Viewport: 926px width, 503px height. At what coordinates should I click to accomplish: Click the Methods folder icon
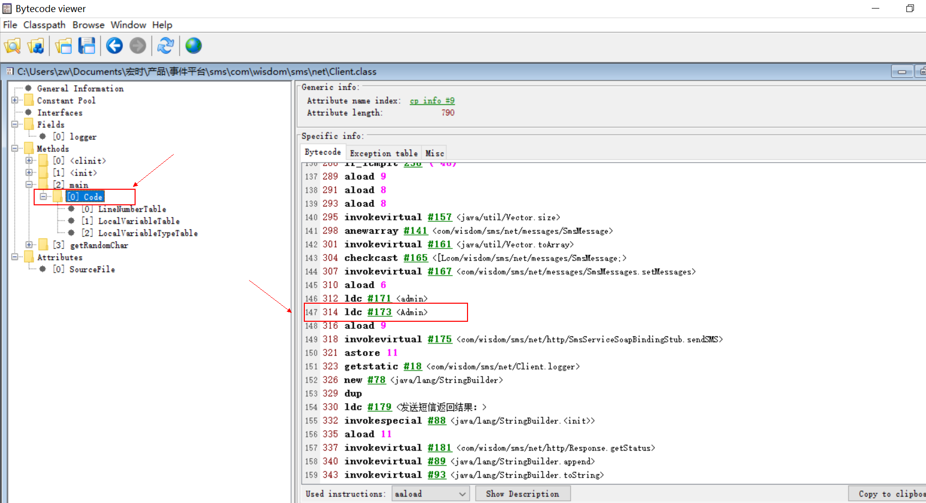[x=29, y=149]
